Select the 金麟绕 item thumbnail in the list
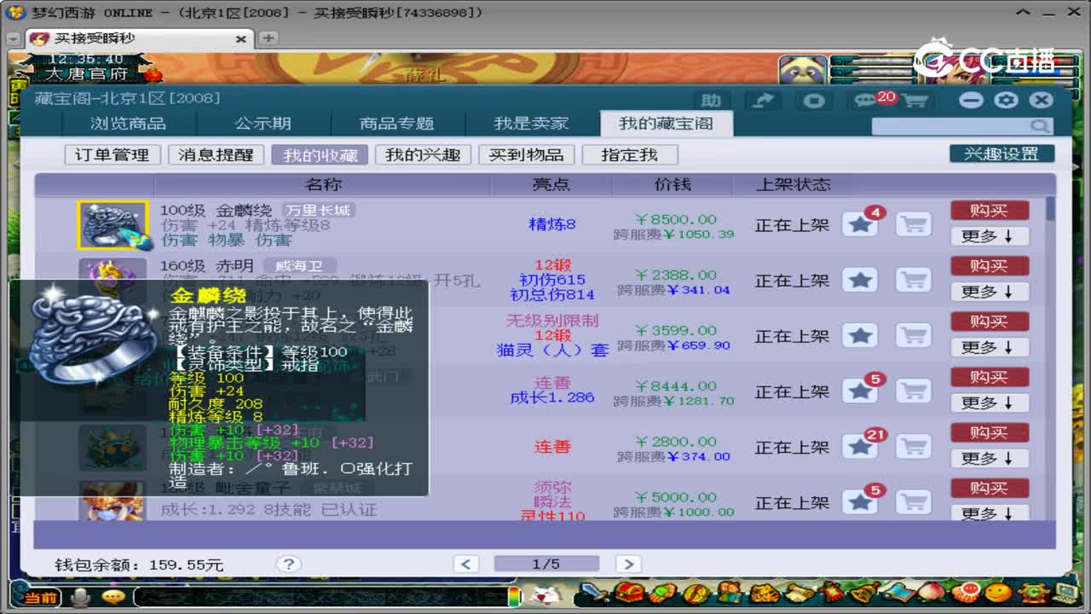1091x614 pixels. tap(113, 225)
